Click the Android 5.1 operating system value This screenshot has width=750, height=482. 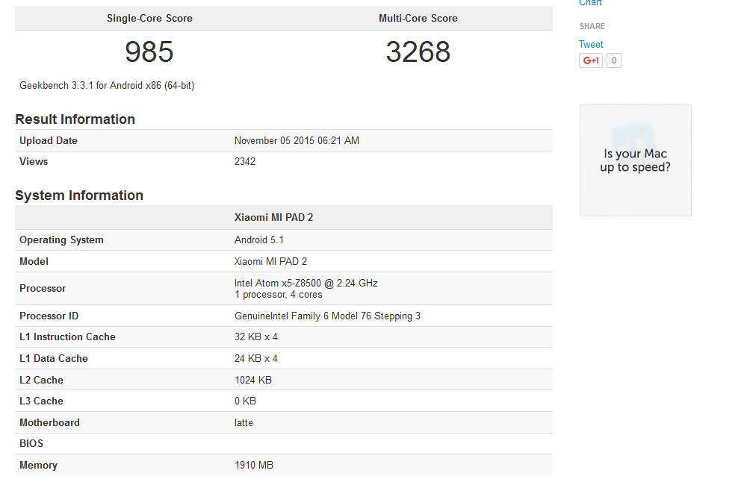coord(259,240)
